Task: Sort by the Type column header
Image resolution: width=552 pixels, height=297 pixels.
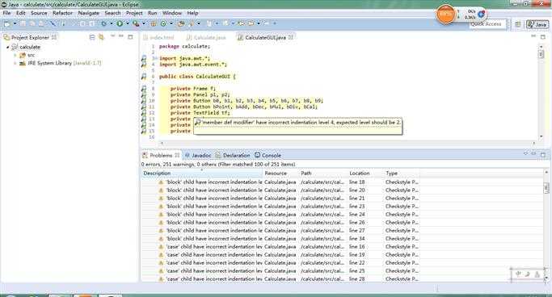Action: [402, 174]
